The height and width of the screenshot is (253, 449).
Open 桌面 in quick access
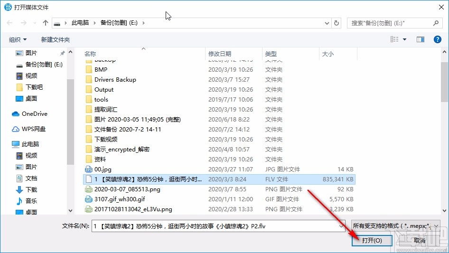pyautogui.click(x=27, y=99)
